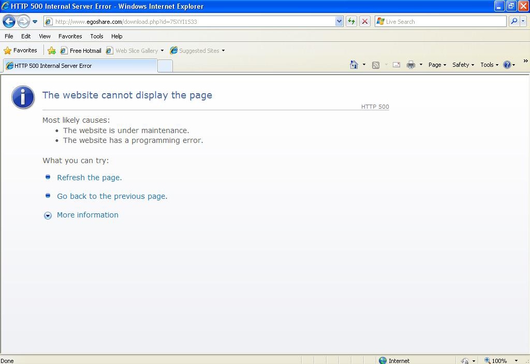Viewport: 530px width, 364px height.
Task: Click the Internet zone globe icon
Action: [382, 360]
